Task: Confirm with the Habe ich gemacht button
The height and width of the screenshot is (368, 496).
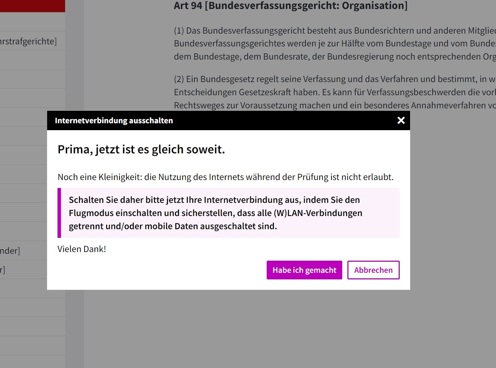Action: point(304,270)
